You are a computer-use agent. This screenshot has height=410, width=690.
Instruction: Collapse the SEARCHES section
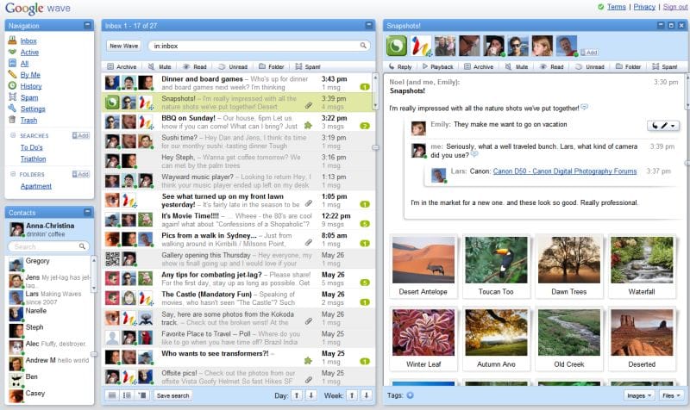click(x=13, y=135)
